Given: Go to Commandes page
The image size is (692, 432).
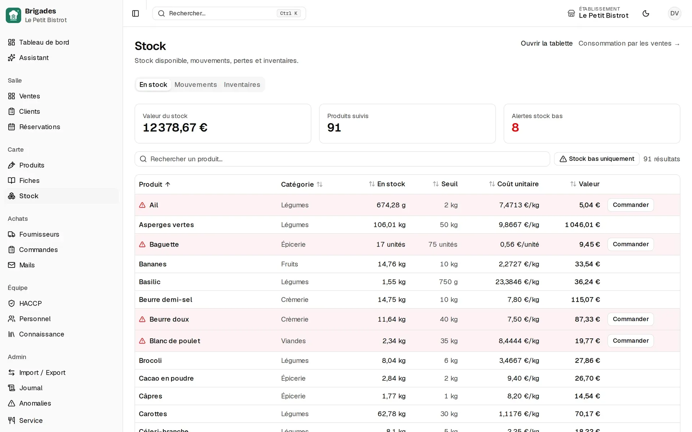Looking at the screenshot, I should tap(61, 249).
